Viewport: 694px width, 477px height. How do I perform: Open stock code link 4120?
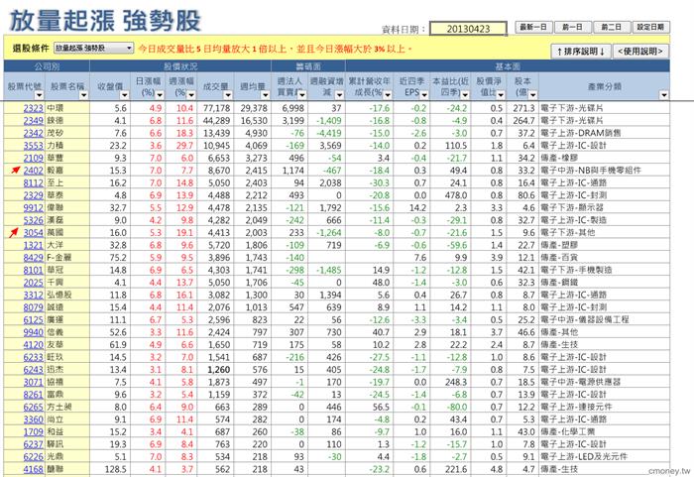click(x=33, y=344)
